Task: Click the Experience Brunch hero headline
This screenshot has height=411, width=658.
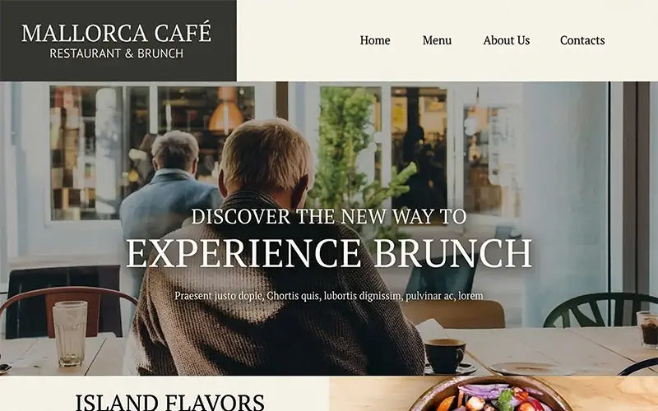Action: pos(329,254)
